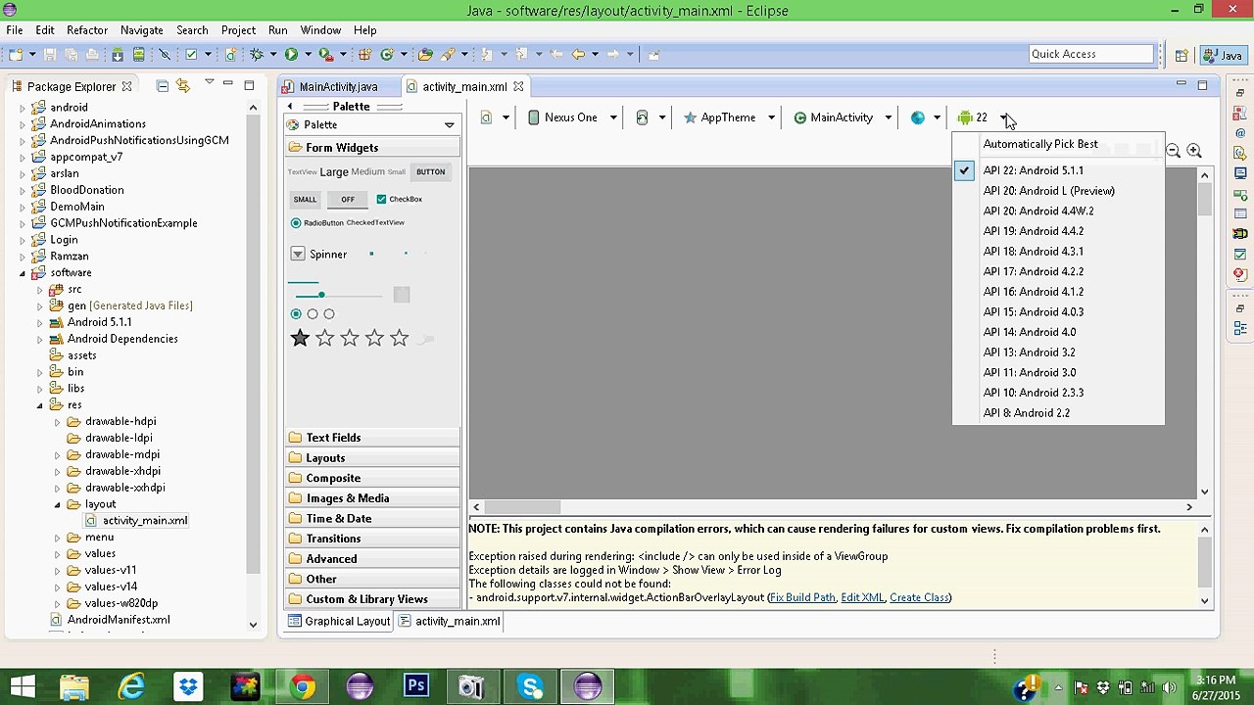The height and width of the screenshot is (705, 1254).
Task: Click the Open Type folder icon
Action: (425, 55)
